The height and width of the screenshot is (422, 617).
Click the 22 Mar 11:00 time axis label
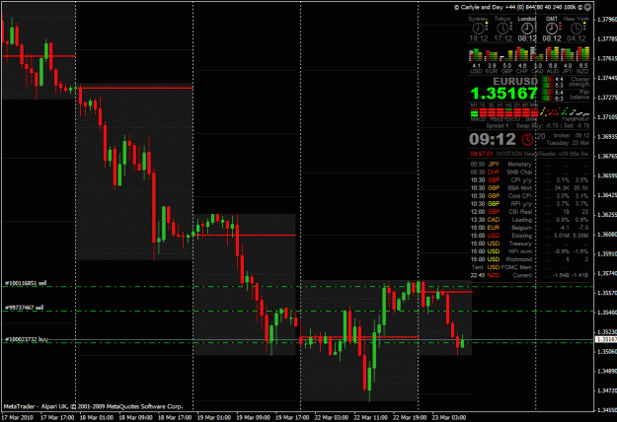[370, 417]
